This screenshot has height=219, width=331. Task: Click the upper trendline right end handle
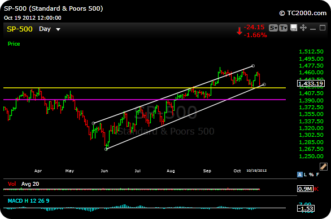click(x=253, y=66)
